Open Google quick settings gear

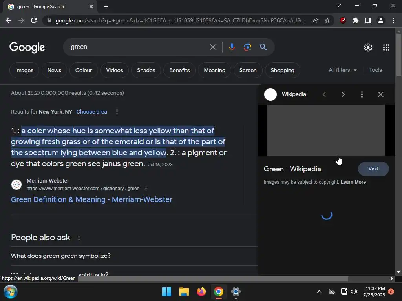pyautogui.click(x=368, y=47)
